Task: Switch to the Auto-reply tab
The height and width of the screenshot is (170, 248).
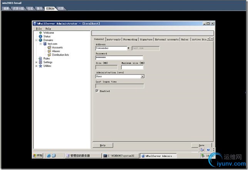Action: [x=114, y=39]
